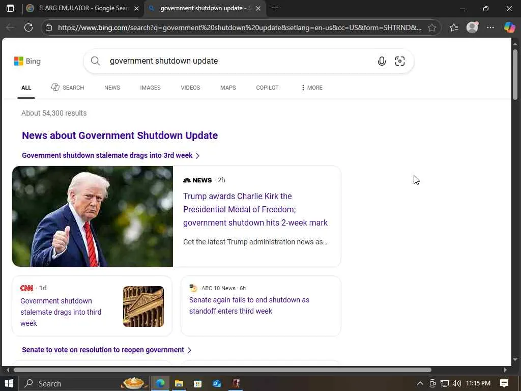Click the ABC 10 News source icon
The width and height of the screenshot is (521, 391).
coord(193,288)
